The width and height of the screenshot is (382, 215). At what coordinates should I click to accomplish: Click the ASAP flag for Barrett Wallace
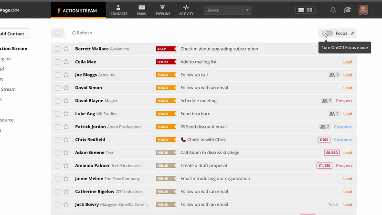pos(166,49)
